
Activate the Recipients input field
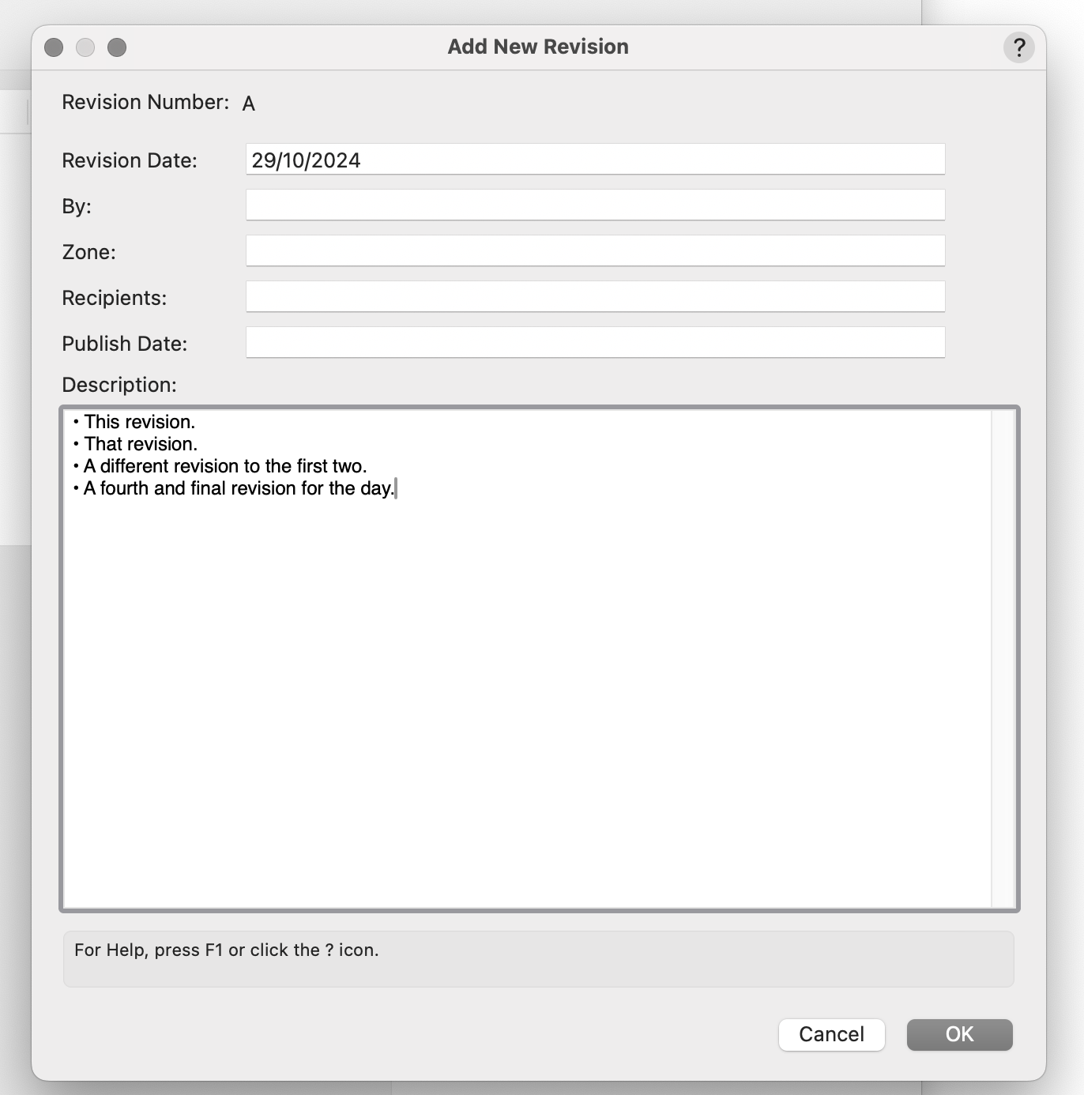(x=594, y=297)
